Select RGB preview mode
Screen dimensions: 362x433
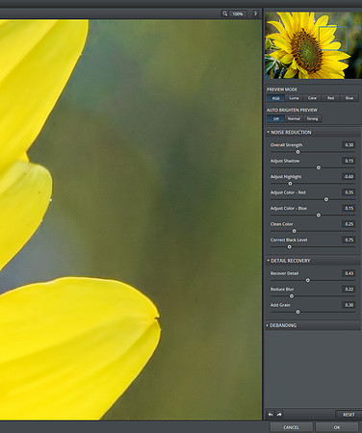[x=275, y=98]
